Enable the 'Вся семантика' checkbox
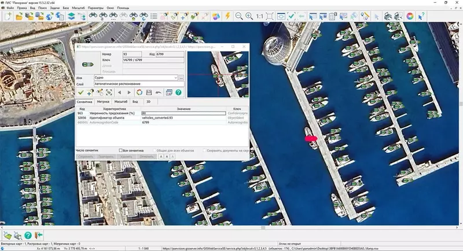Viewport: 463px width, 251px height. point(120,150)
